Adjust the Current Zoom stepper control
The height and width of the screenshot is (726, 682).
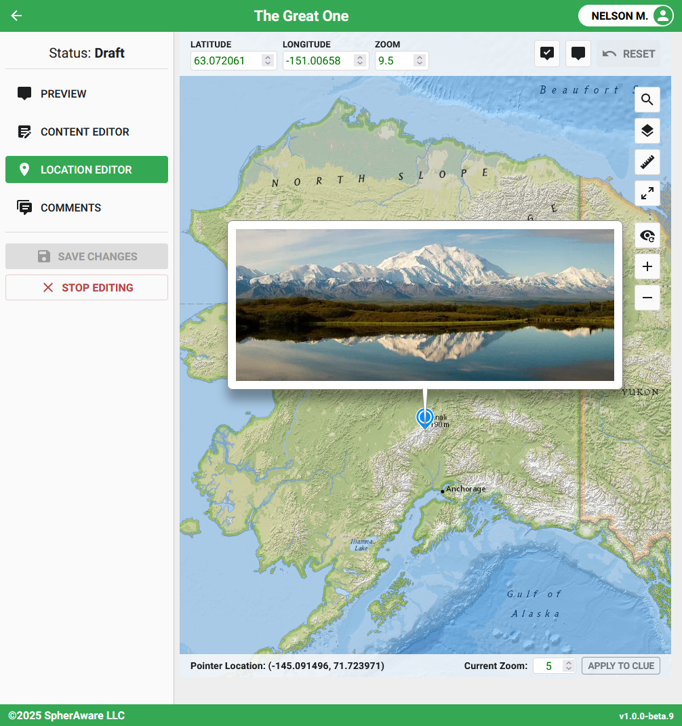click(568, 666)
